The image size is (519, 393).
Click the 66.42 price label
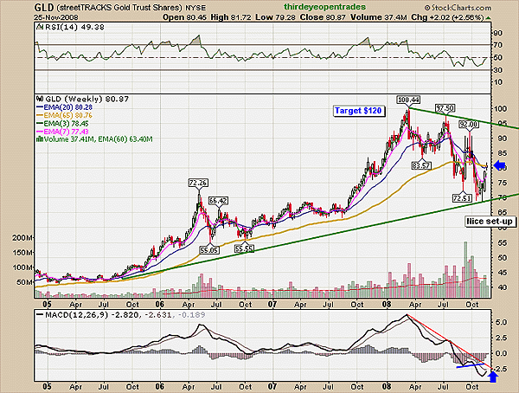coord(218,201)
